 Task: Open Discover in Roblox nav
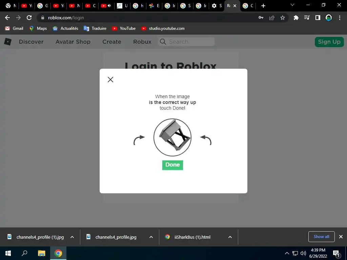[x=31, y=42]
